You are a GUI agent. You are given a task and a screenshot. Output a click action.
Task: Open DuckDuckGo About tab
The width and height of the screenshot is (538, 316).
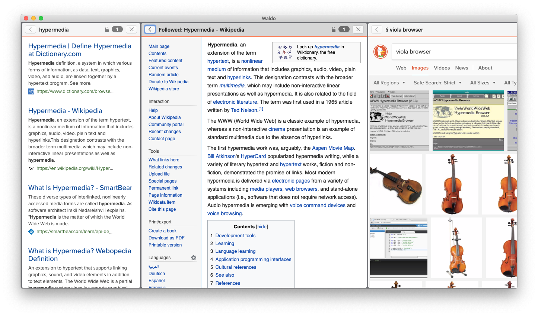(485, 68)
